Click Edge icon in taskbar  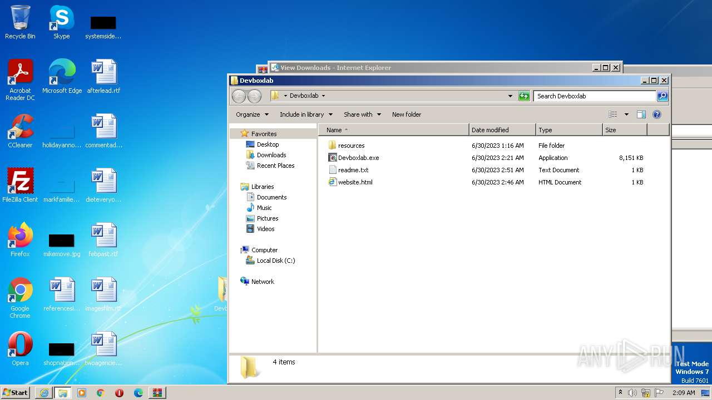tap(139, 393)
